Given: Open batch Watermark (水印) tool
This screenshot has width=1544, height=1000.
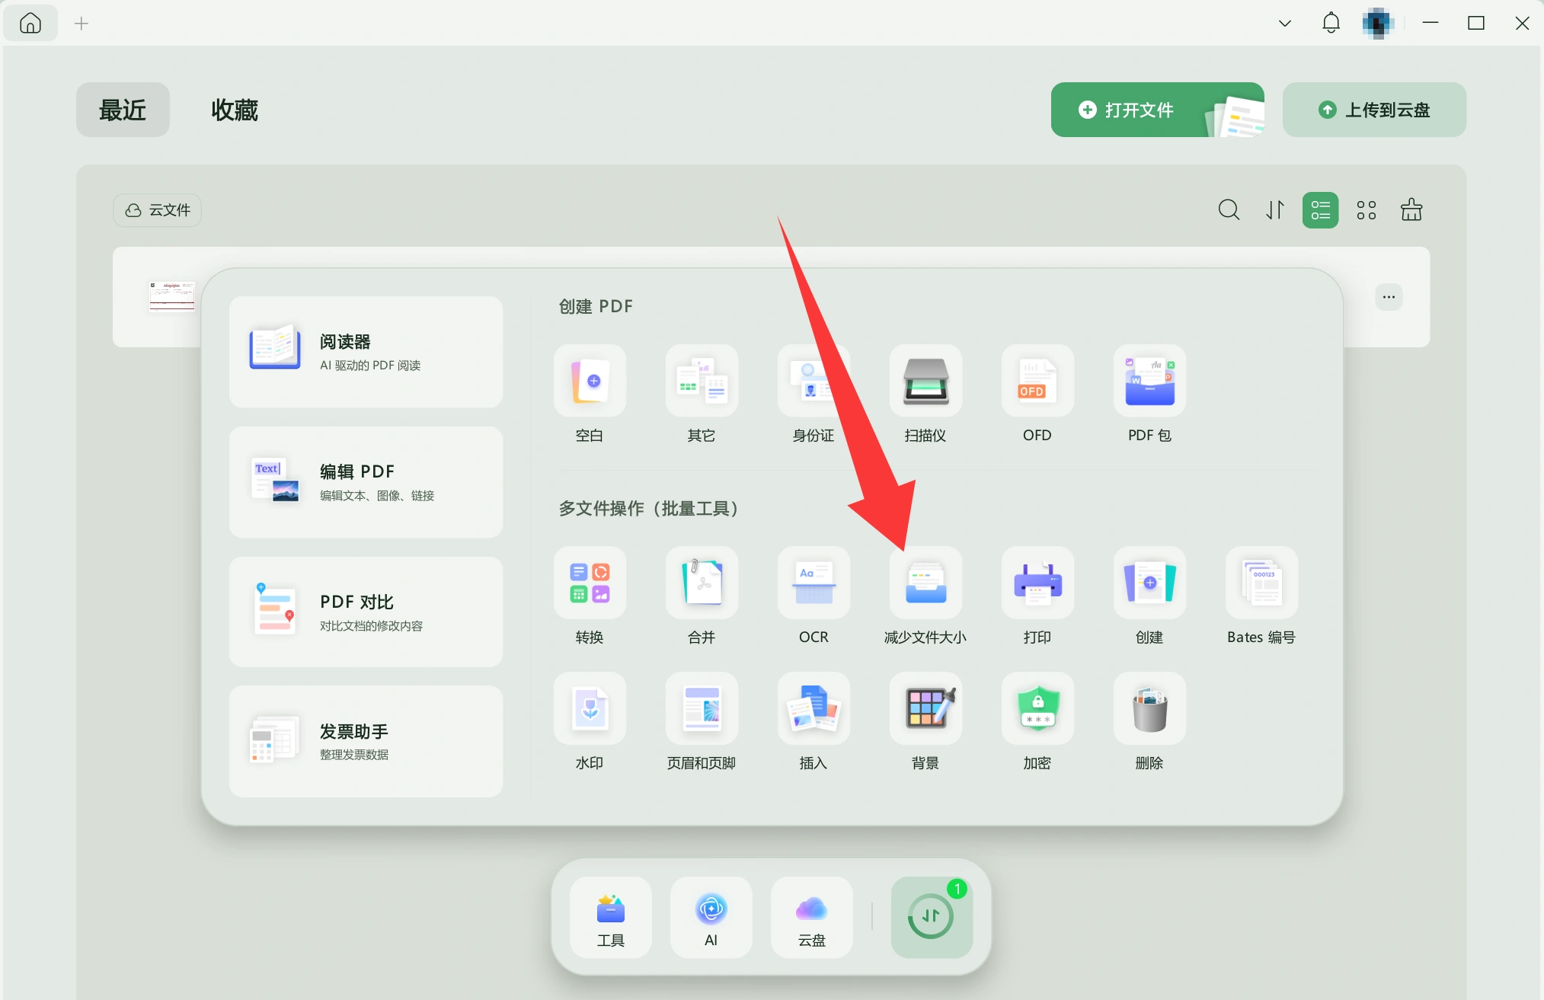Looking at the screenshot, I should tap(590, 708).
